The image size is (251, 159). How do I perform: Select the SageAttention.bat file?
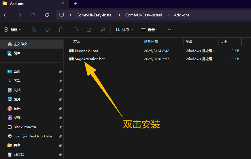[x=90, y=59]
